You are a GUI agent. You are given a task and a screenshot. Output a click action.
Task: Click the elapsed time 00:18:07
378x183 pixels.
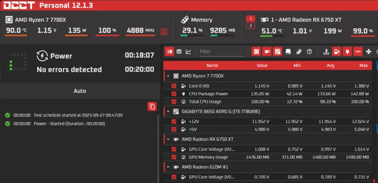(139, 55)
